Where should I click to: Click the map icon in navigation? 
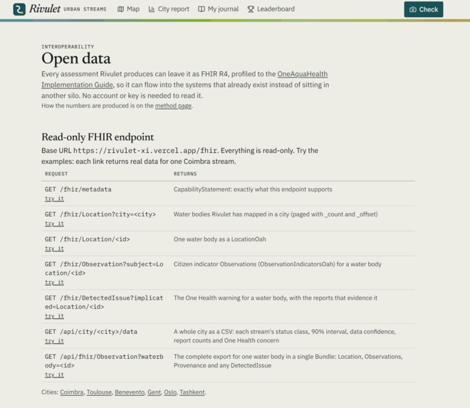point(120,9)
